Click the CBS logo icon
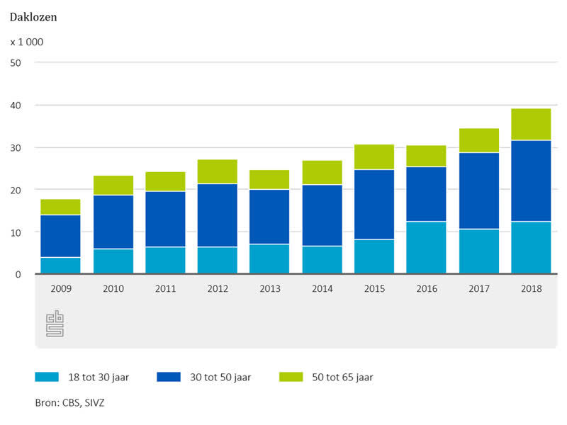The height and width of the screenshot is (425, 567). click(x=55, y=324)
